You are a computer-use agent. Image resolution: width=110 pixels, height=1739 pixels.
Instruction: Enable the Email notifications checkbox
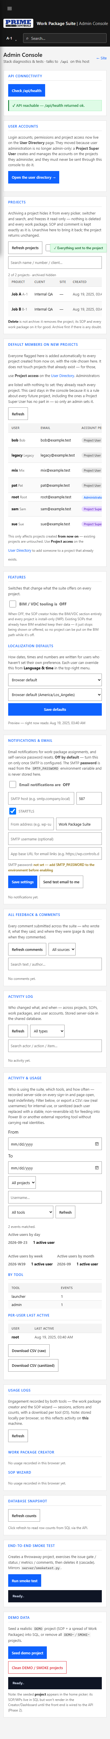(x=13, y=784)
